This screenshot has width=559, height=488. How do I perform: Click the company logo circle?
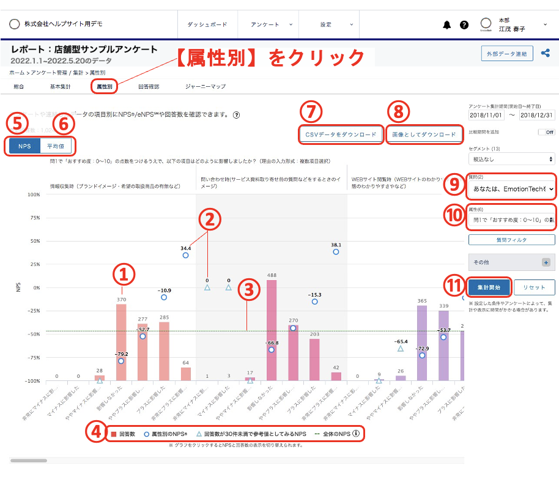click(15, 24)
